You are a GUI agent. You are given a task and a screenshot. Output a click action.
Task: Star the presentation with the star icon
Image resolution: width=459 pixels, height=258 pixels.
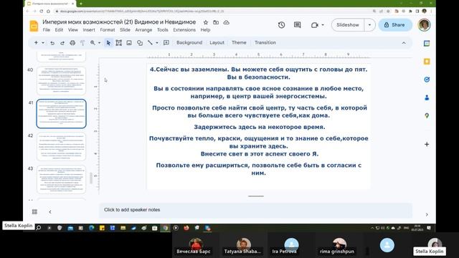point(206,22)
